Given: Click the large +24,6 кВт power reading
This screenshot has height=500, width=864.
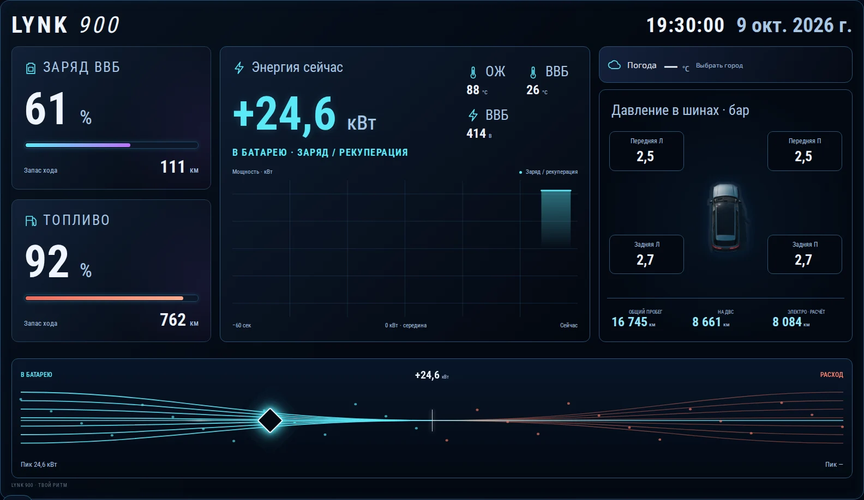Looking at the screenshot, I should click(304, 115).
